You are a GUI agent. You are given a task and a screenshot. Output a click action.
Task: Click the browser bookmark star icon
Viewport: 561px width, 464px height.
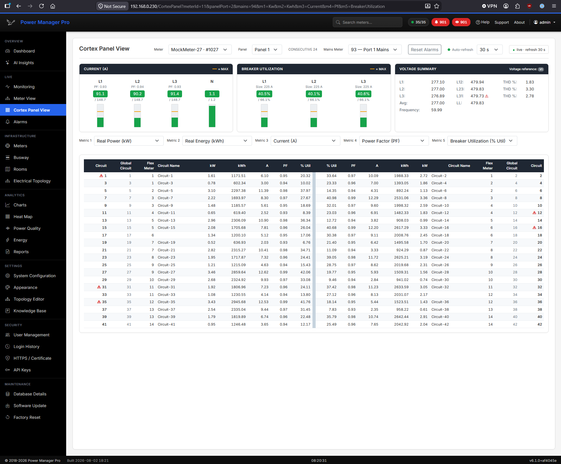437,6
